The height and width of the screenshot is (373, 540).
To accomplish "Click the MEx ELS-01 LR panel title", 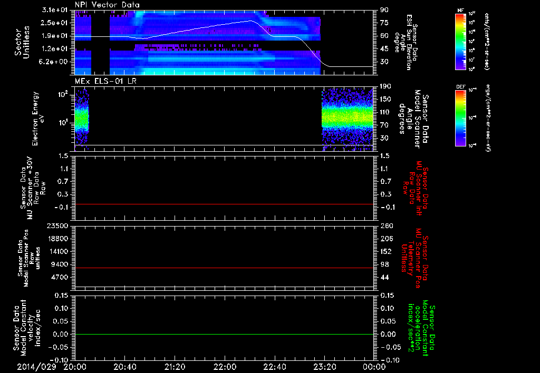I will 105,82.
